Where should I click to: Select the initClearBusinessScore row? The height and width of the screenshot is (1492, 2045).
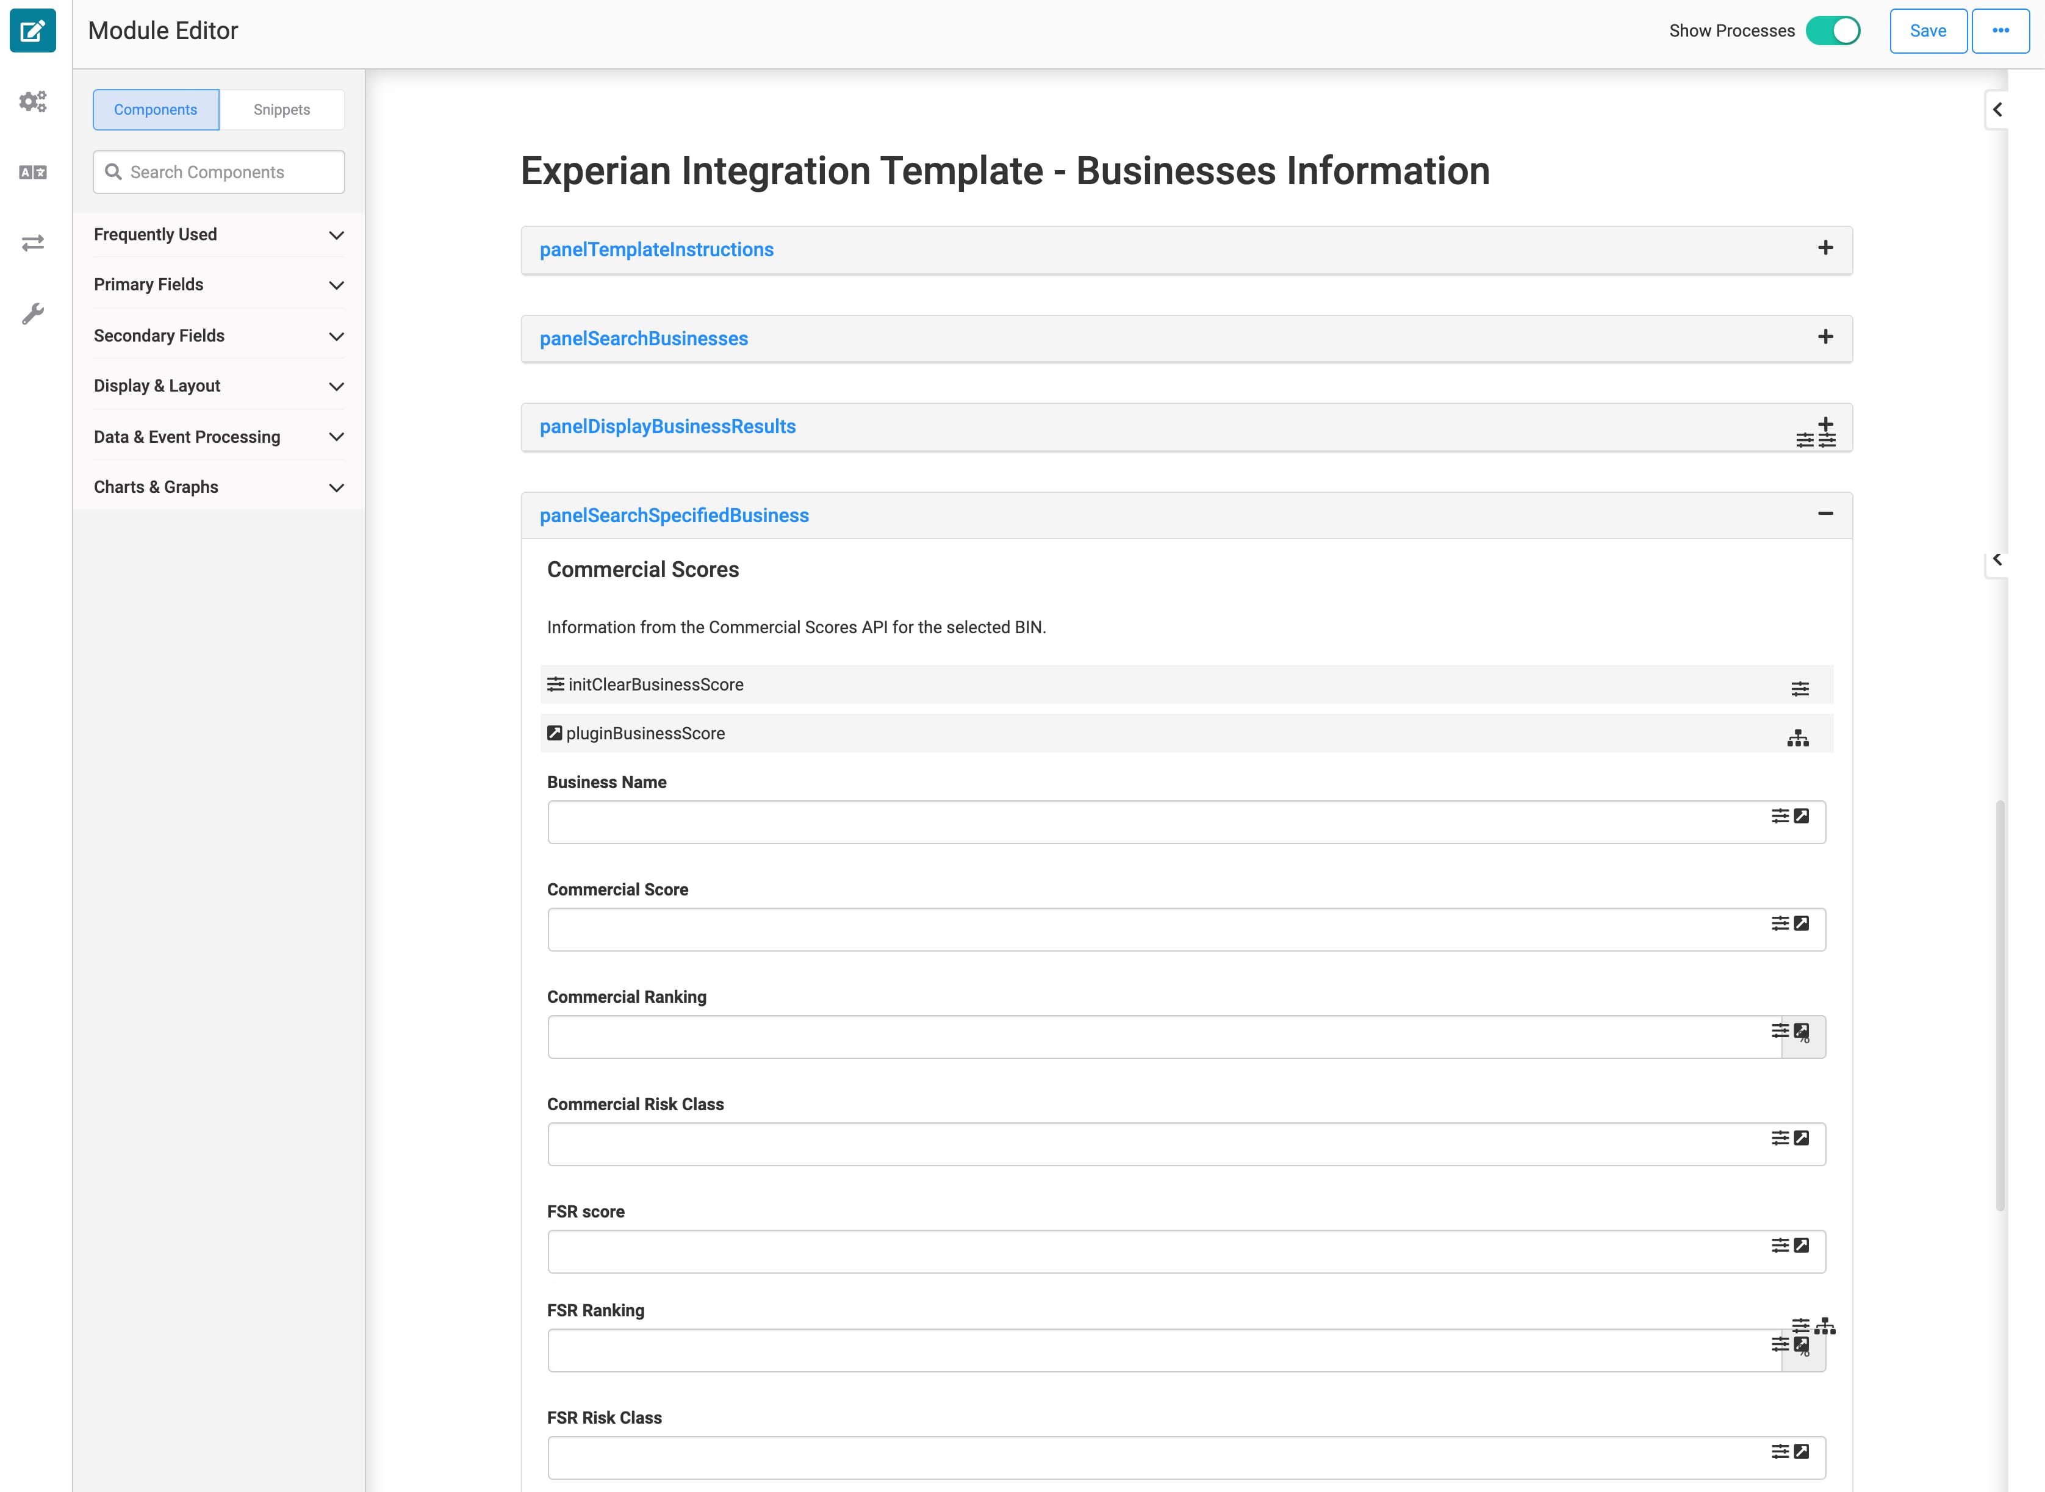(x=1186, y=684)
